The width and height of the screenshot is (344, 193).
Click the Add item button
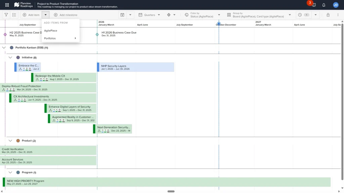(x=31, y=15)
